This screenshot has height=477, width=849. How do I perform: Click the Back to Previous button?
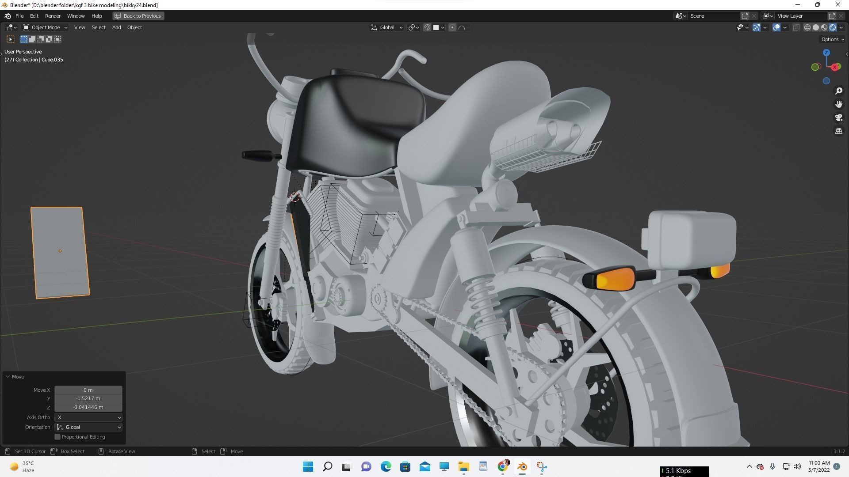pos(138,16)
